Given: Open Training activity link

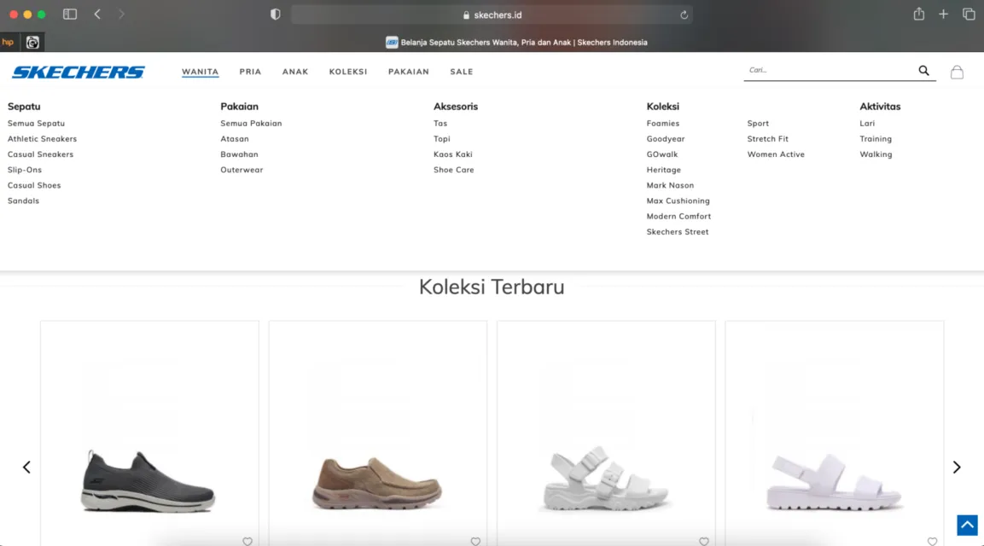Looking at the screenshot, I should (x=876, y=139).
